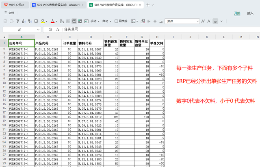Click cell M.12.1.01.1380
Image resolution: width=260 pixels, height=167 pixels.
(x=91, y=159)
